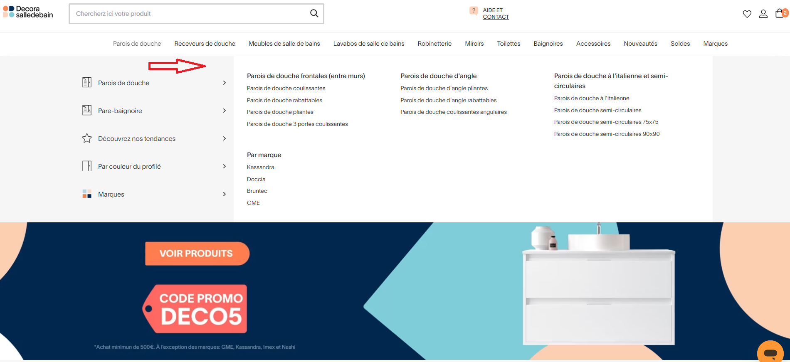Click the star icon for tendances
This screenshot has height=362, width=790.
tap(87, 138)
